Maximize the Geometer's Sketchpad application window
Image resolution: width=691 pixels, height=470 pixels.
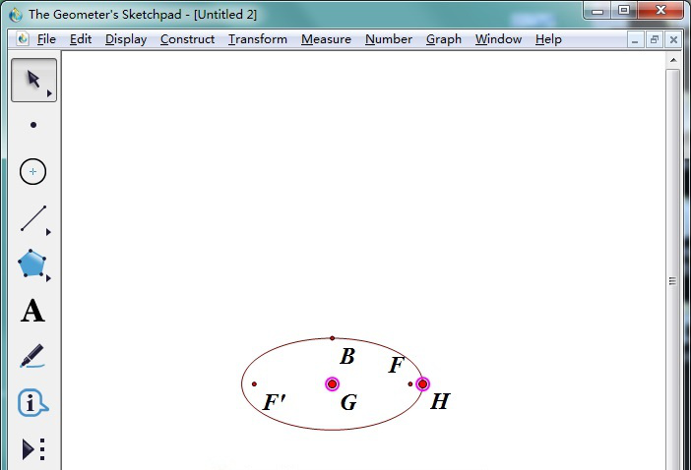624,11
